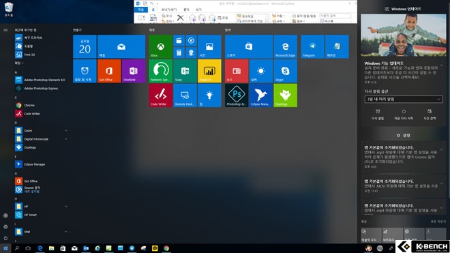The height and width of the screenshot is (253, 450).
Task: Open the Xbox tile
Action: point(160,46)
